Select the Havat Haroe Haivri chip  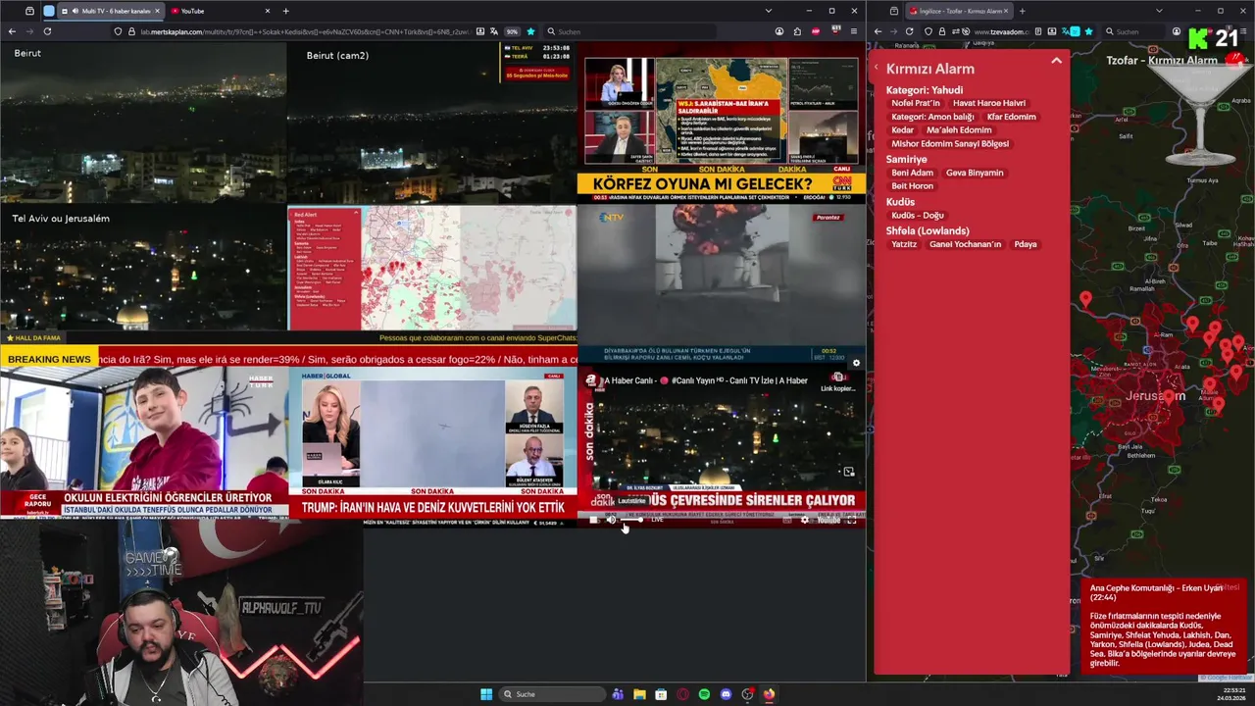[989, 103]
